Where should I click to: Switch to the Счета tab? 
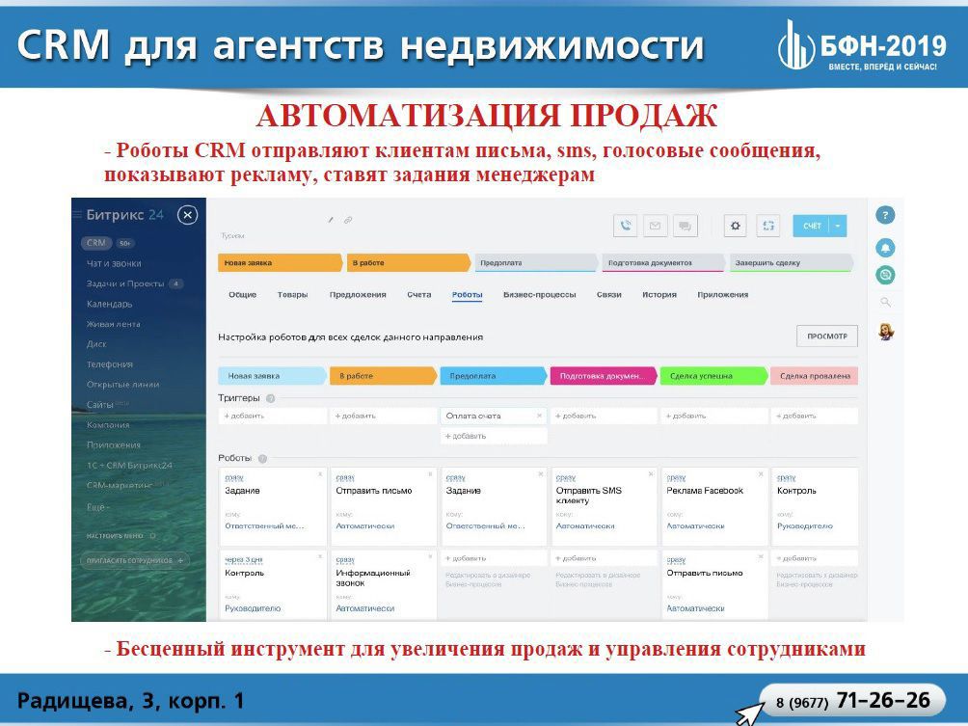coord(419,294)
